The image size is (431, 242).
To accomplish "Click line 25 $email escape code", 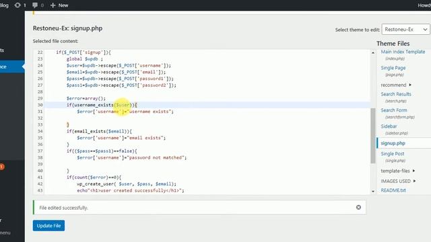I will (116, 72).
